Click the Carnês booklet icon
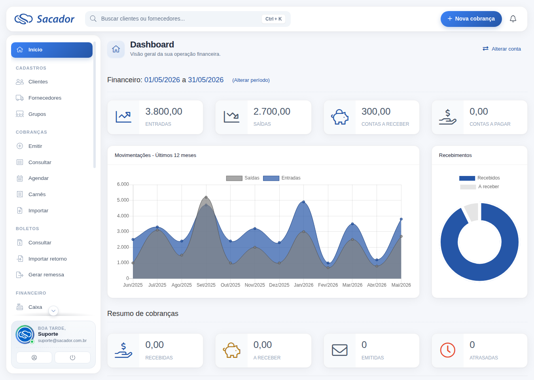 click(x=20, y=194)
